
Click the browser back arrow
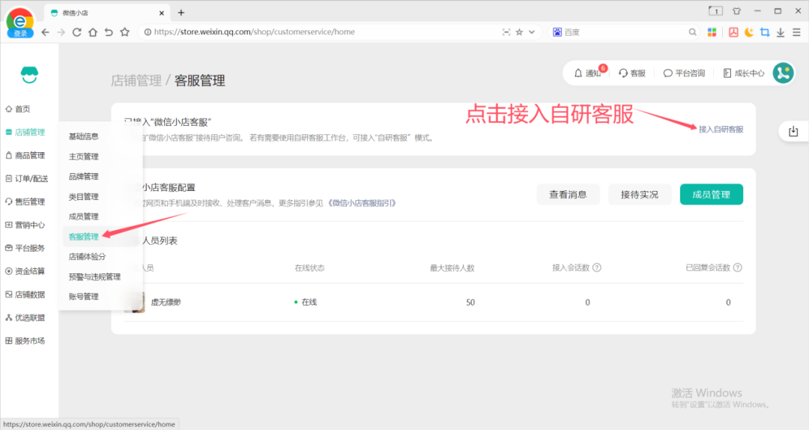pyautogui.click(x=46, y=32)
